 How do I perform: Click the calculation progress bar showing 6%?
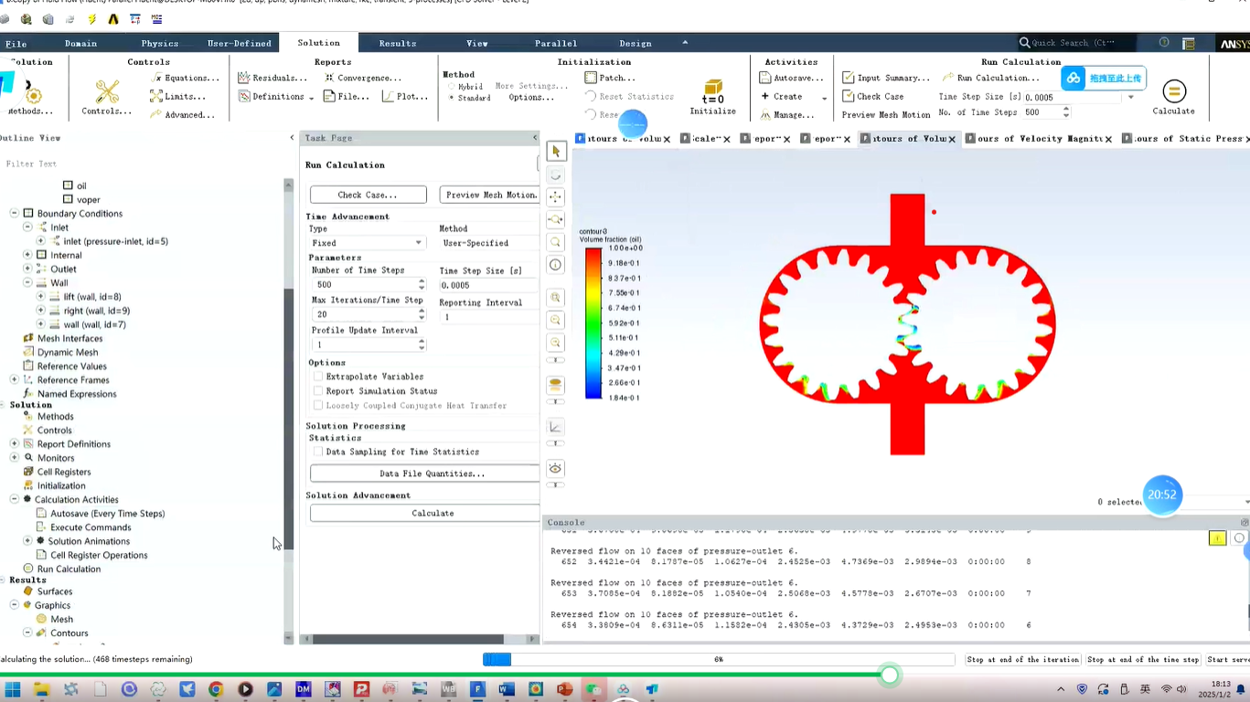coord(719,660)
